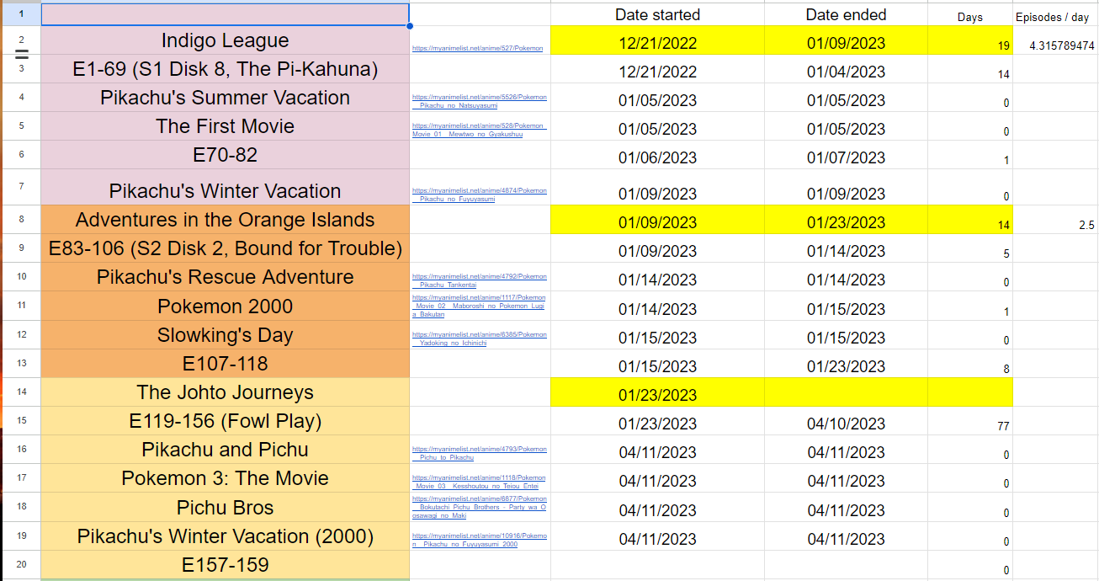This screenshot has height=581, width=1099.
Task: Open the myanimelist link for Indigo League
Action: point(477,49)
